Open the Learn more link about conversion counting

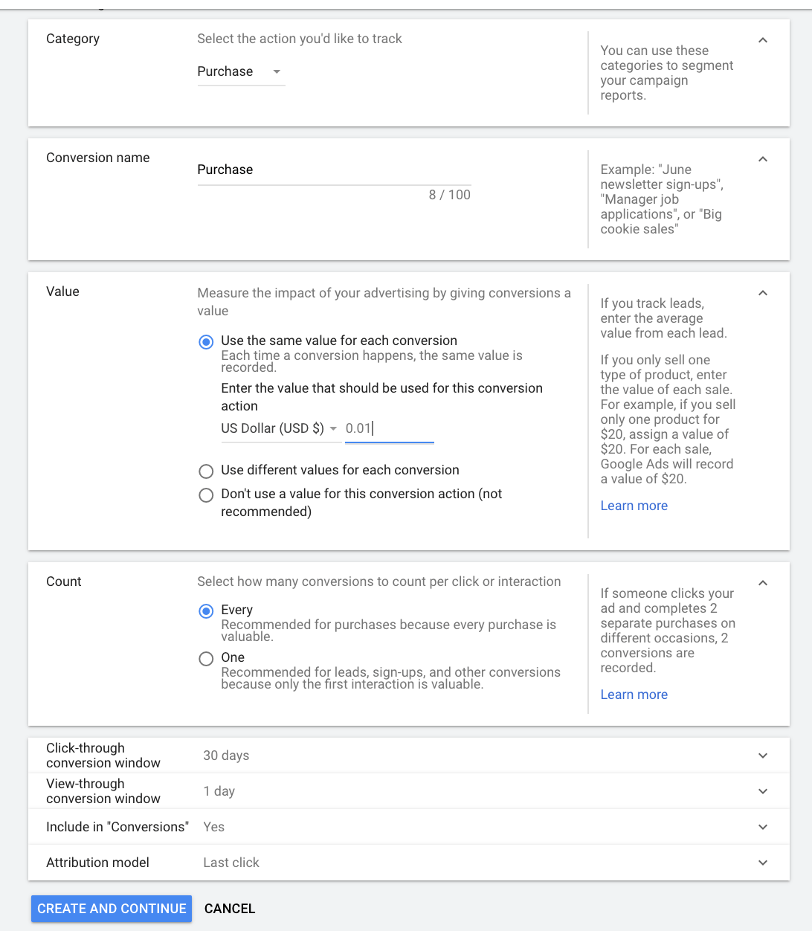point(634,694)
